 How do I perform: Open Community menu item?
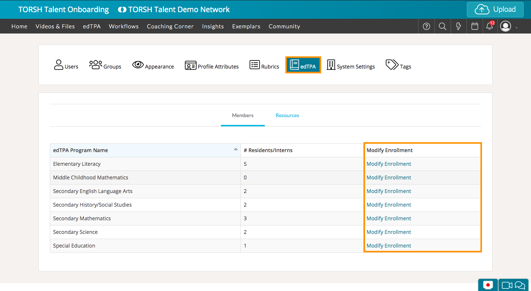coord(284,26)
